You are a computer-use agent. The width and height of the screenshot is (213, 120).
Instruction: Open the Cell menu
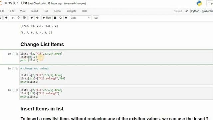pyautogui.click(x=46, y=11)
